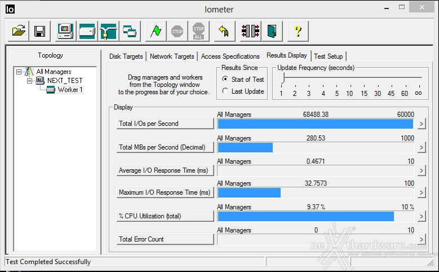Screen dimensions: 439x272
Task: Click the Total Error Count button
Action: pos(165,239)
